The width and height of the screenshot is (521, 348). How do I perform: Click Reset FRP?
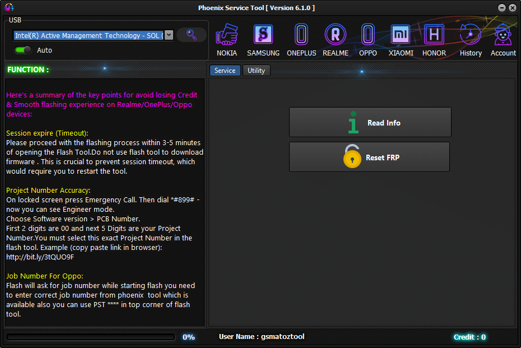[369, 157]
